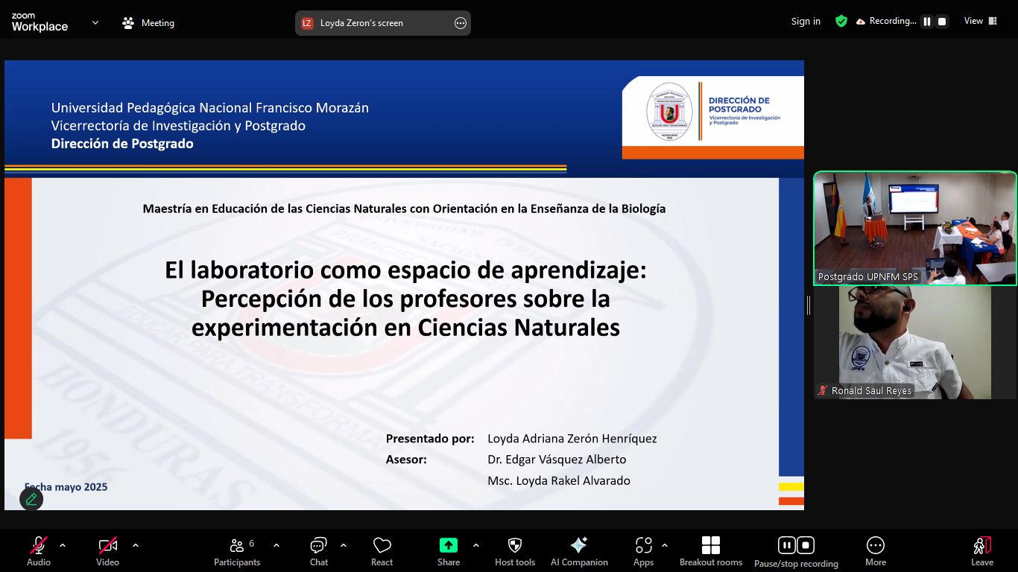Expand video options caret next to Video
The height and width of the screenshot is (572, 1018).
coord(136,545)
